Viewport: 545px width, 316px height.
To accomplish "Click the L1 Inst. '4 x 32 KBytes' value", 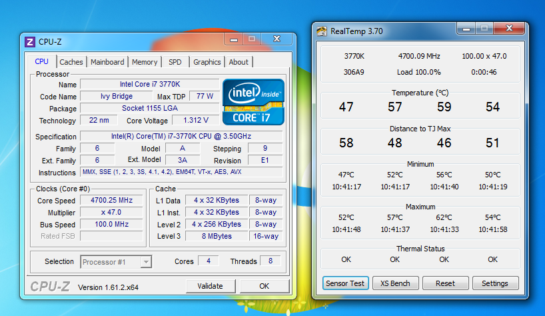I will 217,212.
